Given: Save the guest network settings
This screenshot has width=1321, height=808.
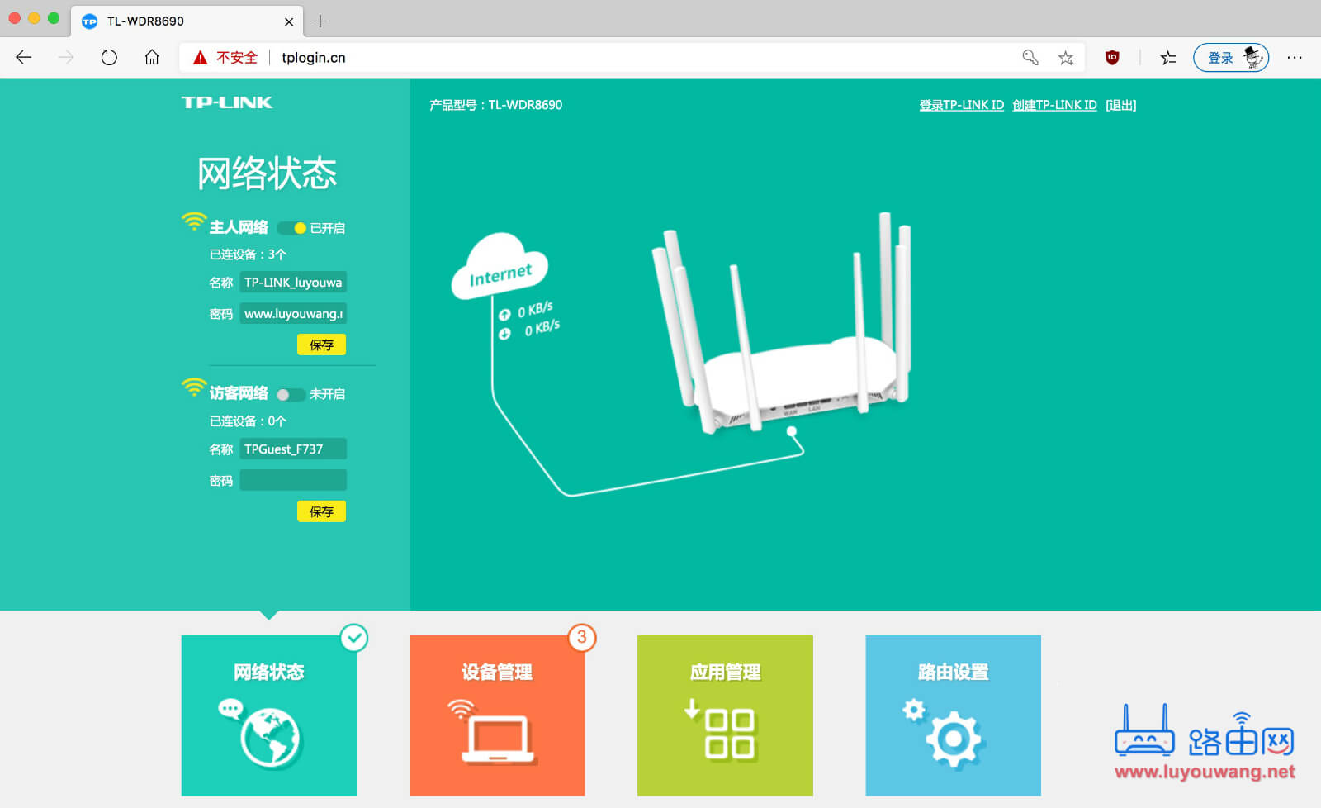Looking at the screenshot, I should click(321, 511).
